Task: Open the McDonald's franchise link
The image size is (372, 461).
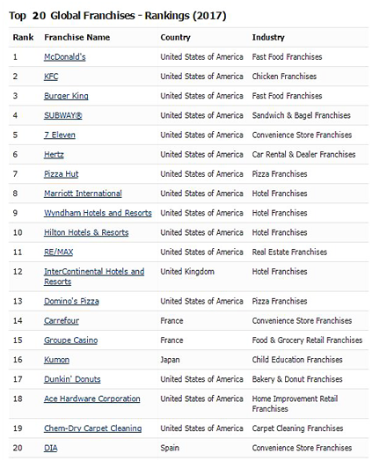Action: click(x=65, y=56)
